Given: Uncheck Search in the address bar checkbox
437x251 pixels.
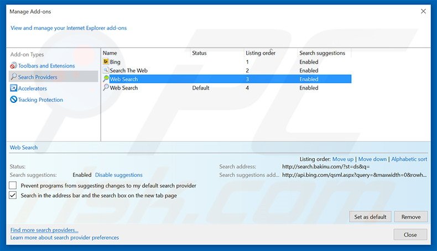Looking at the screenshot, I should click(13, 195).
